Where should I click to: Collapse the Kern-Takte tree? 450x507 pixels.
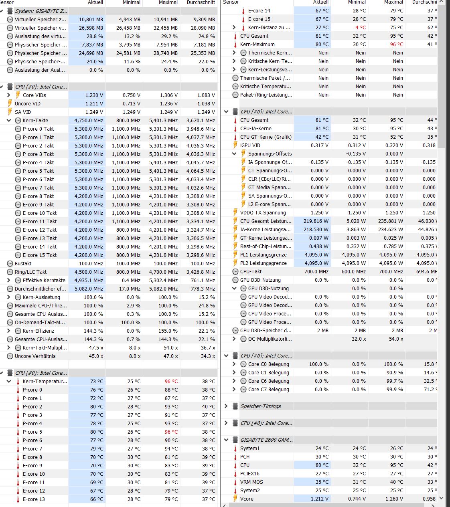(9, 120)
